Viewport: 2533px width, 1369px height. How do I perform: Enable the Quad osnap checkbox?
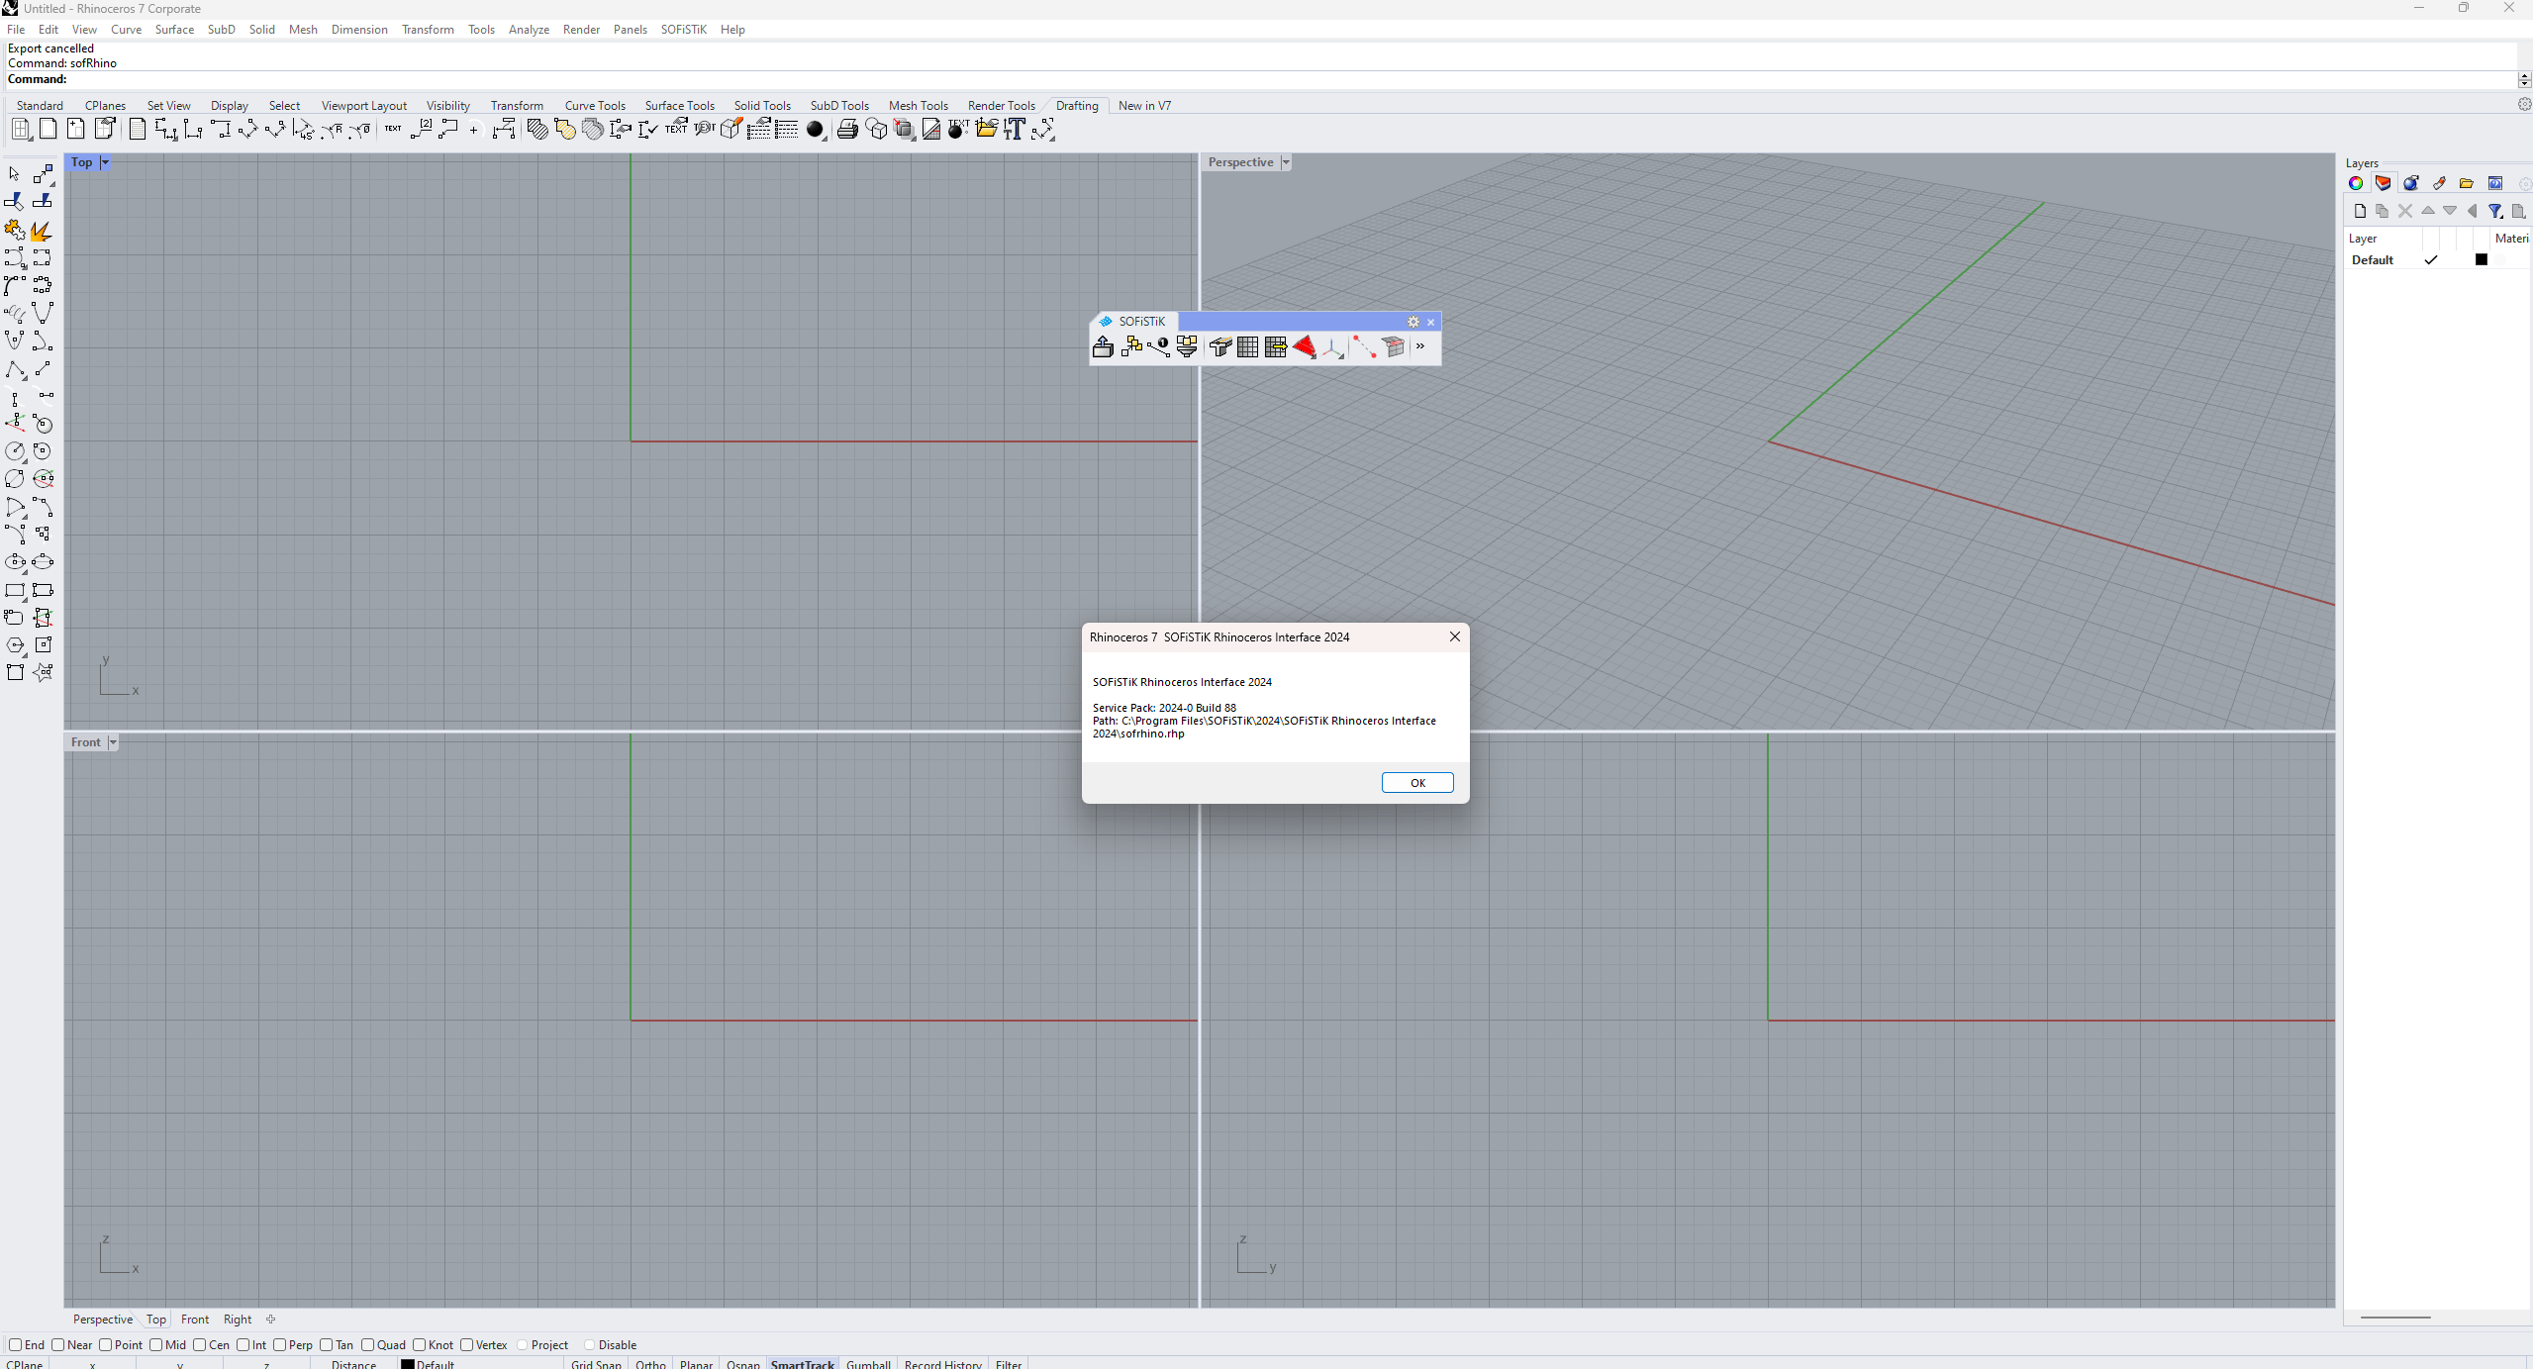click(x=368, y=1344)
